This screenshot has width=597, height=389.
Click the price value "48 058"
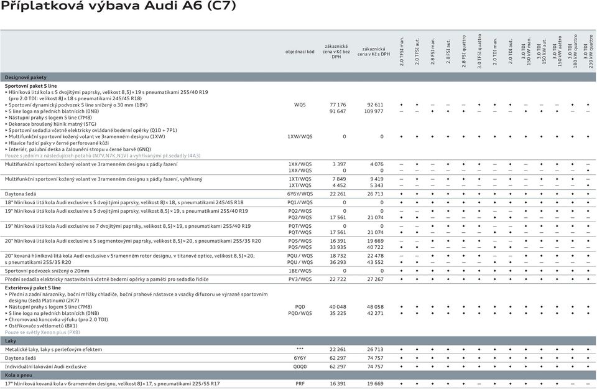(376, 307)
